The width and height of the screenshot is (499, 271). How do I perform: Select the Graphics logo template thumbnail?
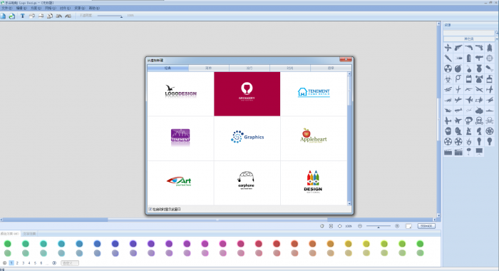[x=247, y=138]
